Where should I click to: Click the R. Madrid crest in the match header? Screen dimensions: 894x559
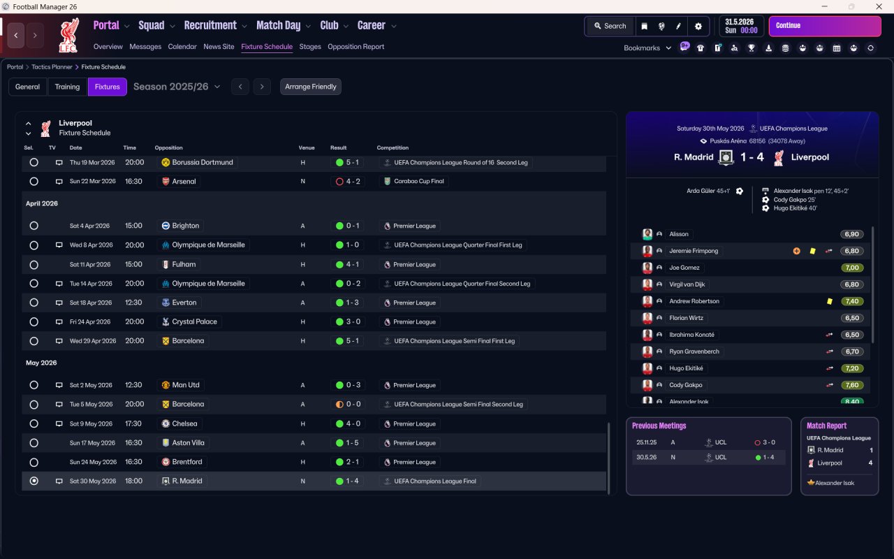(726, 157)
